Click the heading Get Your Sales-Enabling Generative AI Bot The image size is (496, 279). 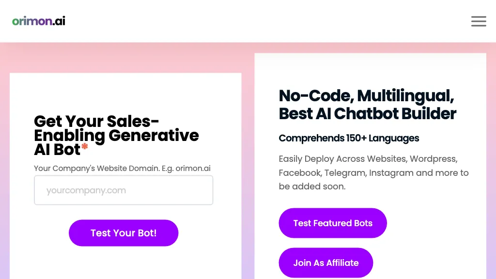coord(116,135)
